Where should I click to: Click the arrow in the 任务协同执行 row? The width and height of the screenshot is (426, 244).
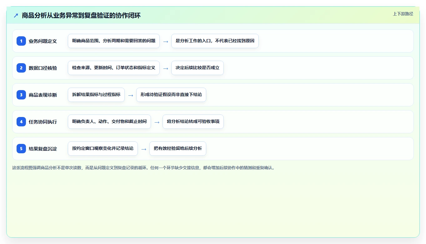click(157, 122)
